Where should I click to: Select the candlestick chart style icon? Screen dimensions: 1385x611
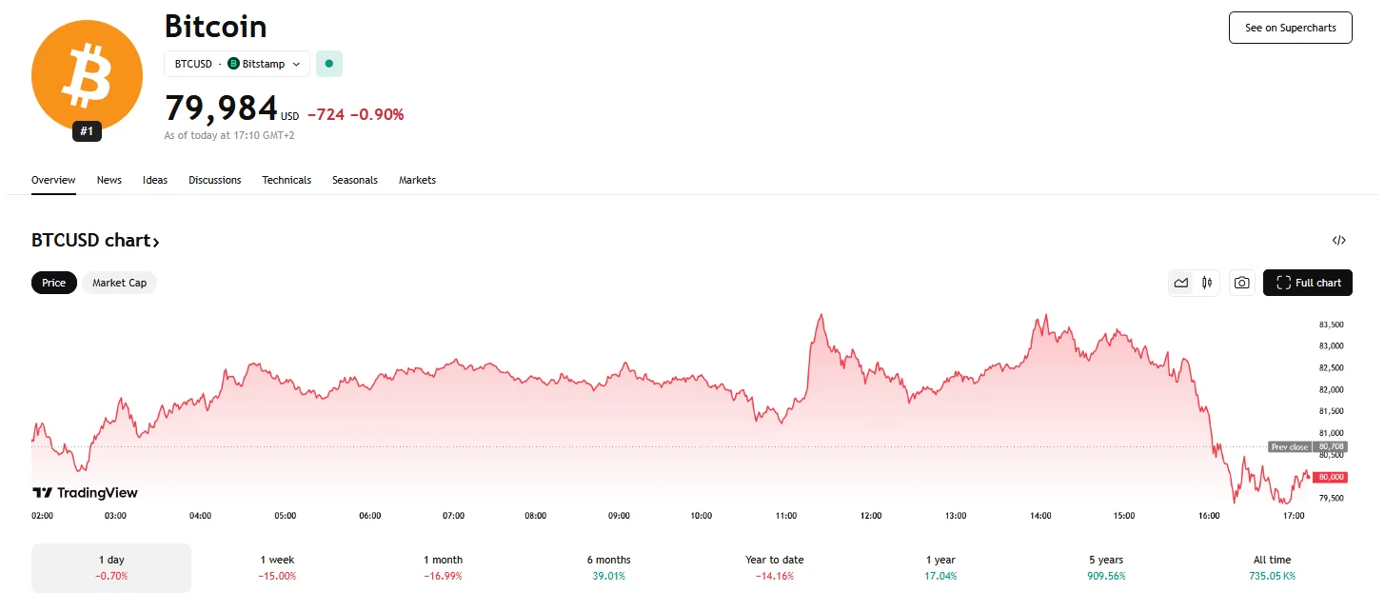click(x=1207, y=283)
